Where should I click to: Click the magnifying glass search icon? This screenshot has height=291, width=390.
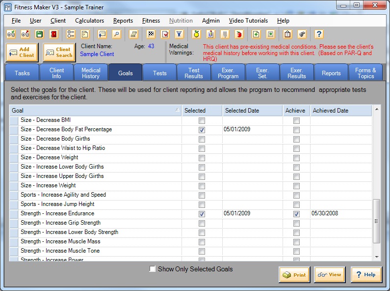(116, 34)
